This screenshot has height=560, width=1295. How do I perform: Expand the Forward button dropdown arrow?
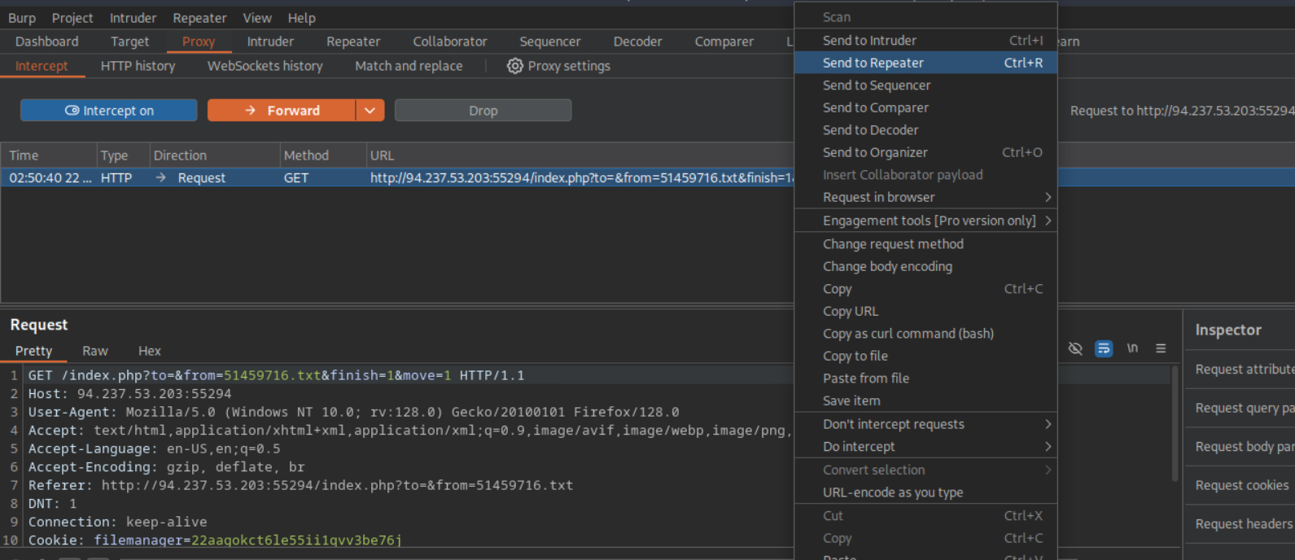click(370, 111)
